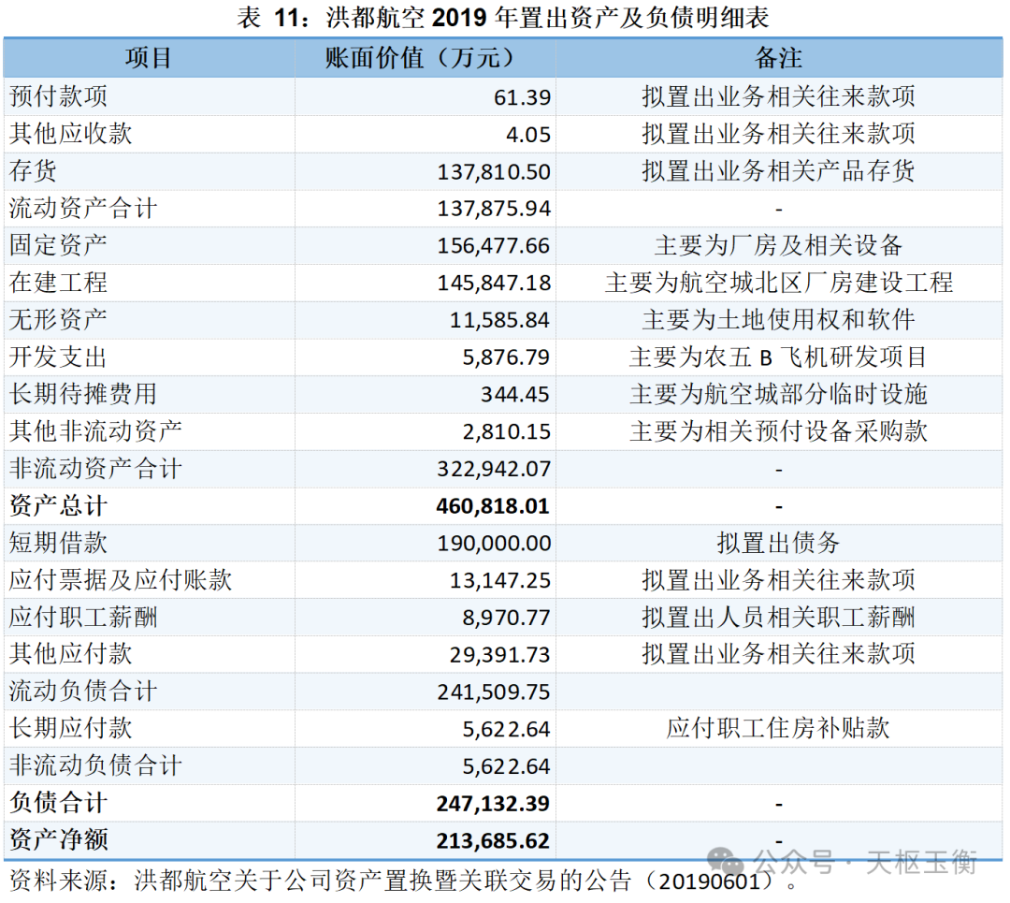The height and width of the screenshot is (903, 1010).
Task: Click the 主要为土地使用权和软件 note cell
Action: coord(779,320)
